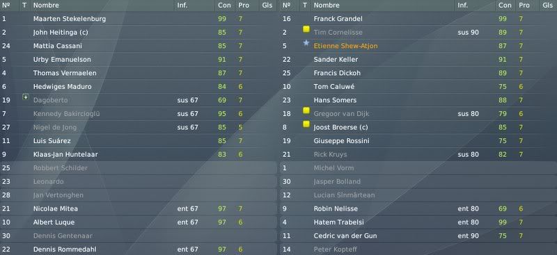Click the yellow card icon beside Gregoor van Dijk
The image size is (557, 255).
coord(306,110)
